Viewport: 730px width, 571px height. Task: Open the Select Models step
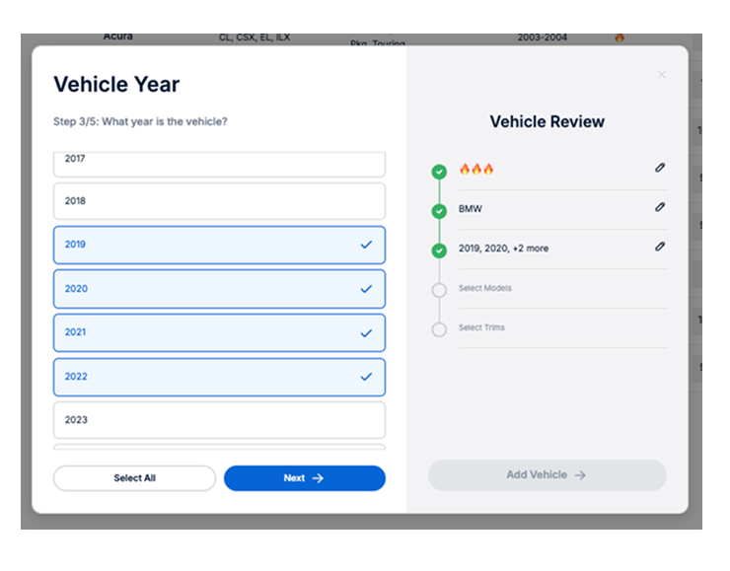click(485, 289)
